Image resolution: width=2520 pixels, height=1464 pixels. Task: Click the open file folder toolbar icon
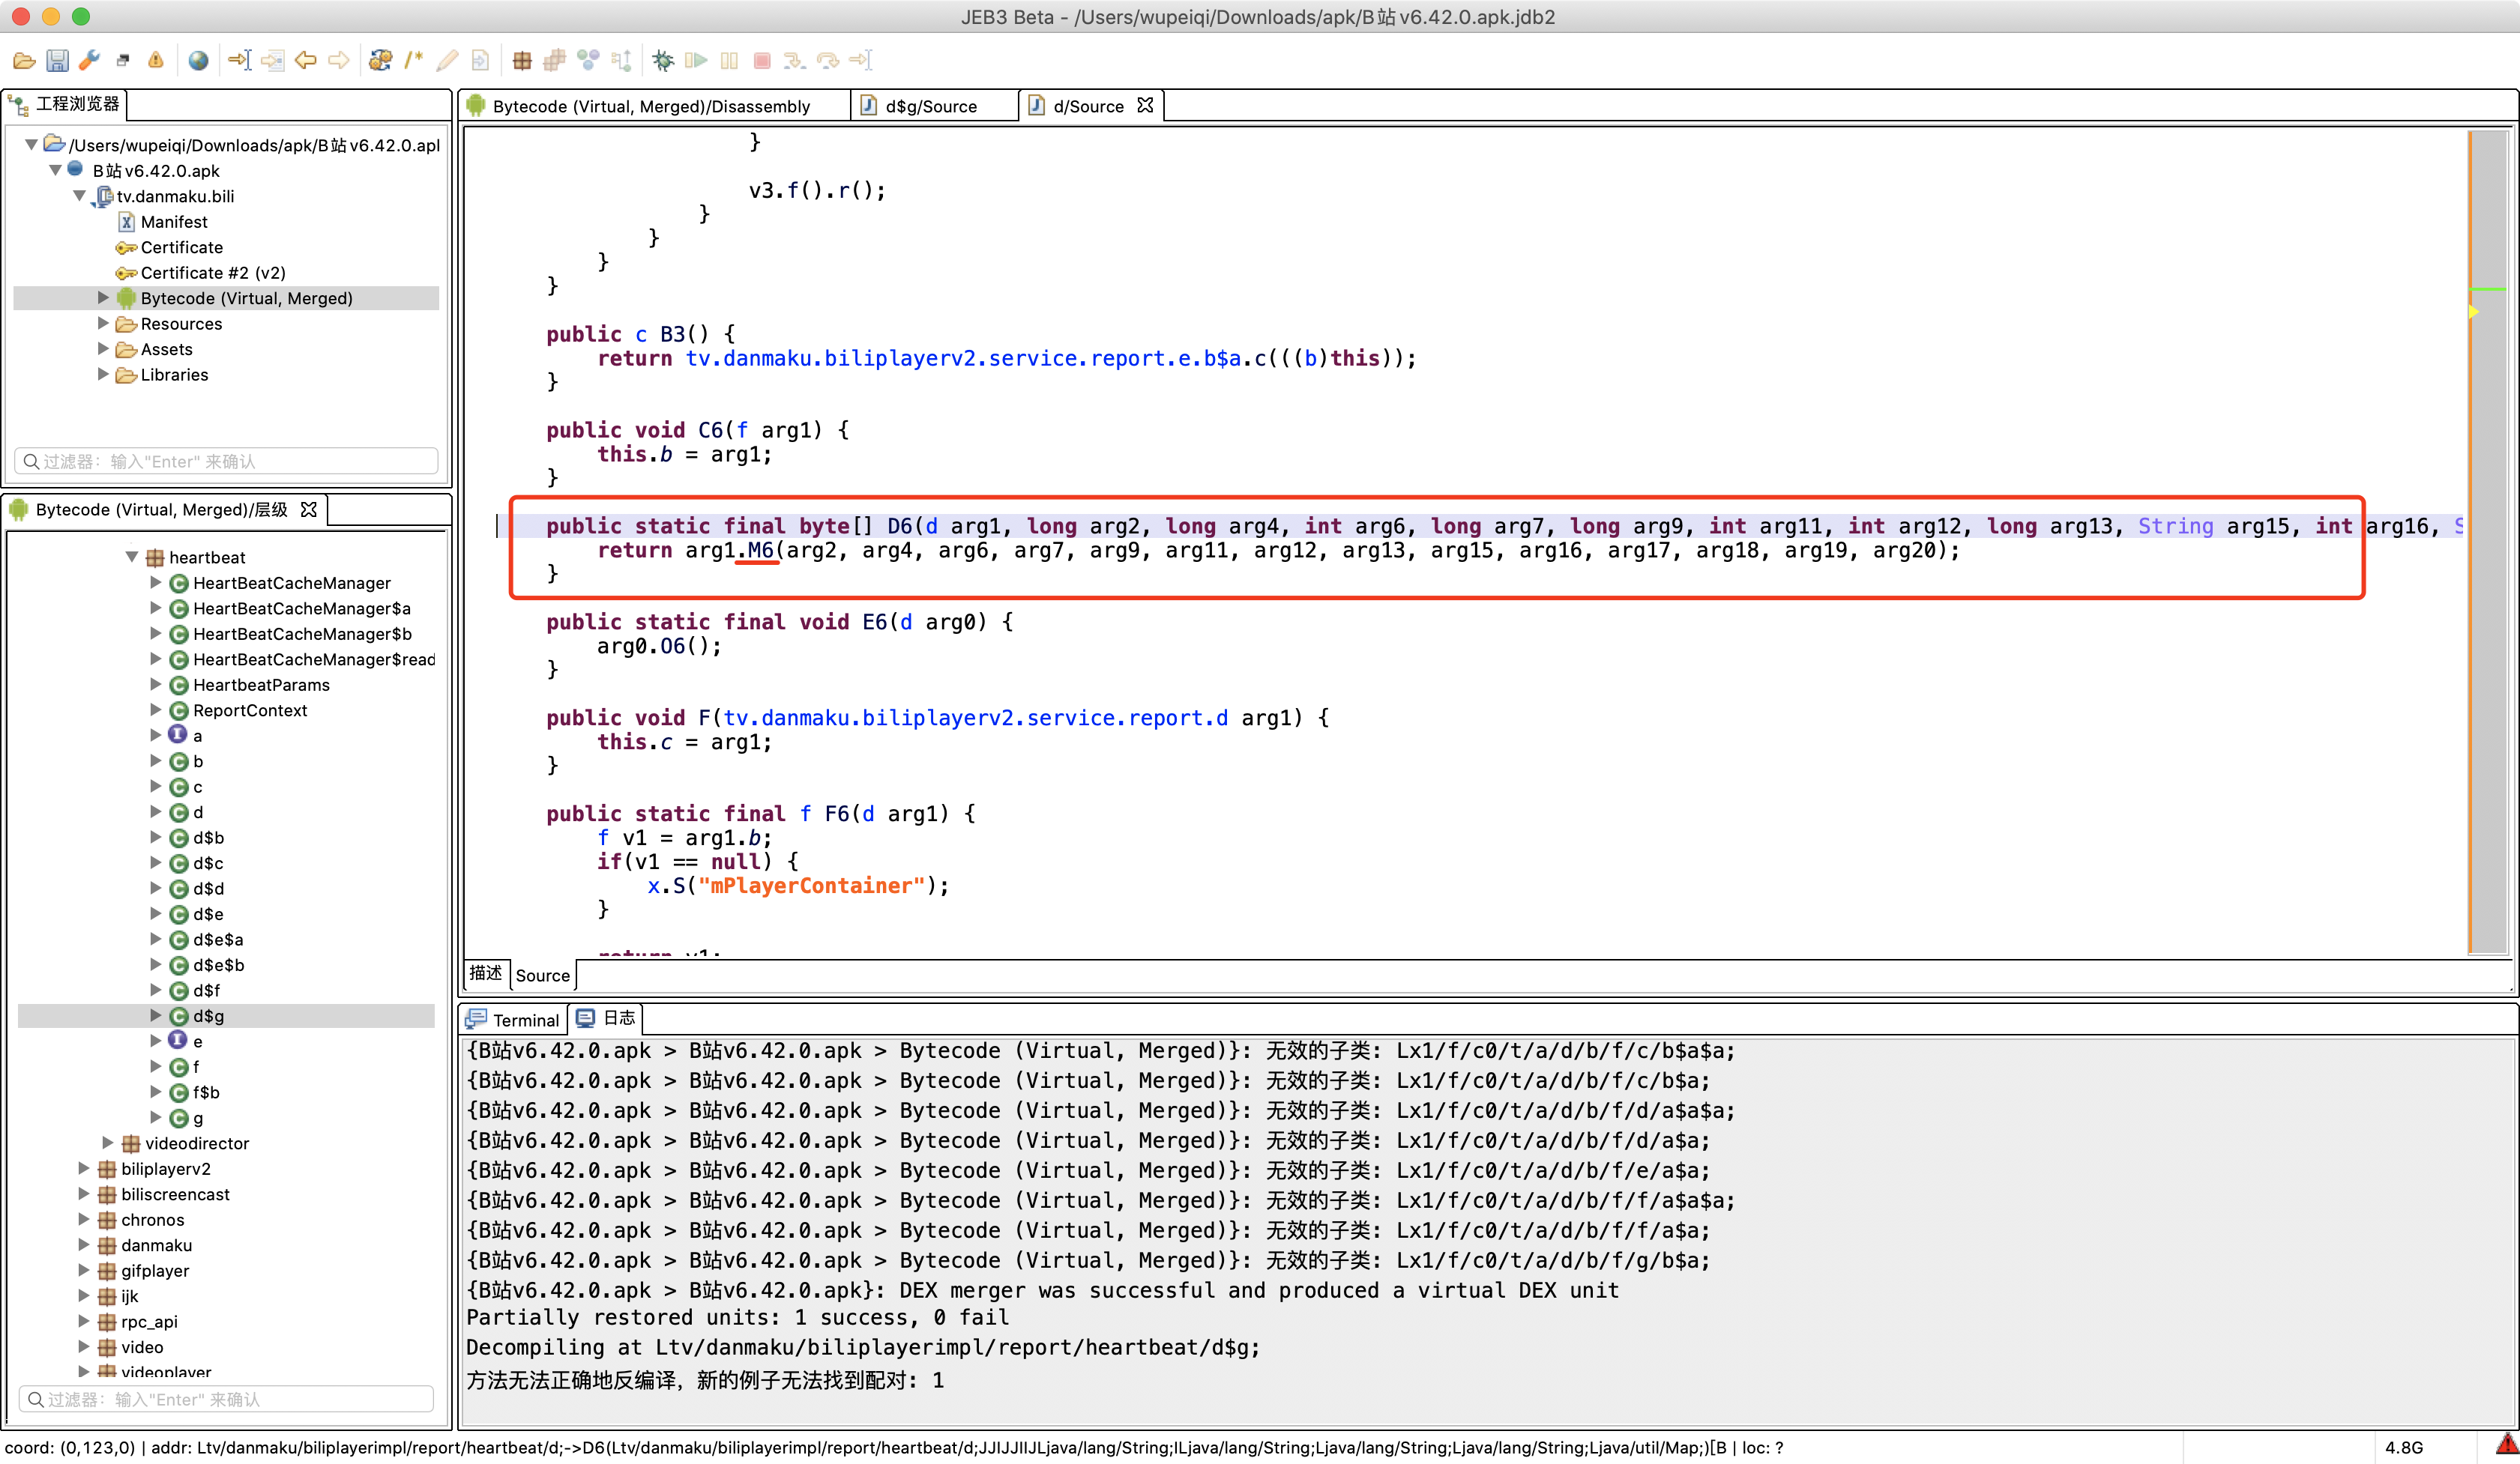24,61
